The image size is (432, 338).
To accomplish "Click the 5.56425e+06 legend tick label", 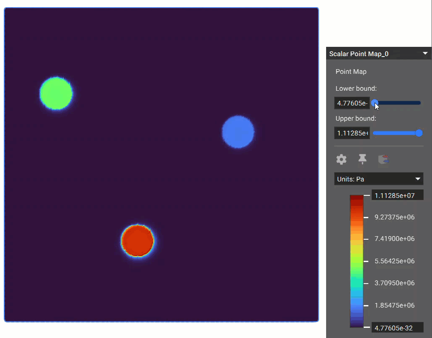I will pyautogui.click(x=394, y=261).
